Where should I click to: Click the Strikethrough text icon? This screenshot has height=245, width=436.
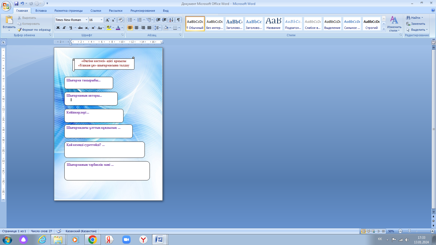[80, 28]
